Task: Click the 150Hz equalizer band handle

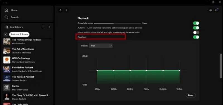Action: point(114,70)
